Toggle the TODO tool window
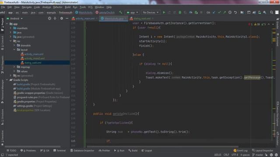Screen dimensions: 280x157 (11, 150)
